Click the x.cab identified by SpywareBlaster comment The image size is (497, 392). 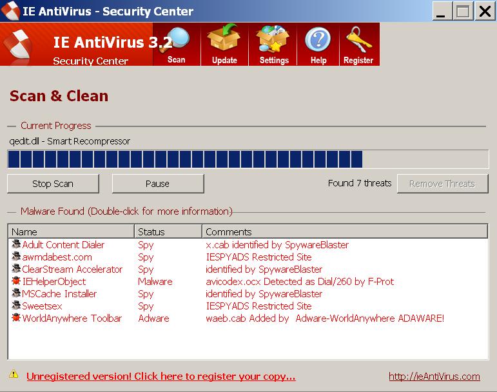277,244
